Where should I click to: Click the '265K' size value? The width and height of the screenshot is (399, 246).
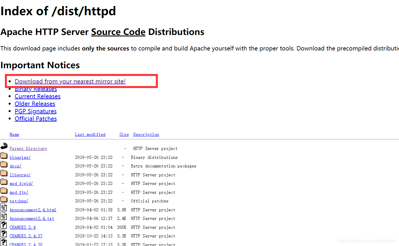pos(122,227)
